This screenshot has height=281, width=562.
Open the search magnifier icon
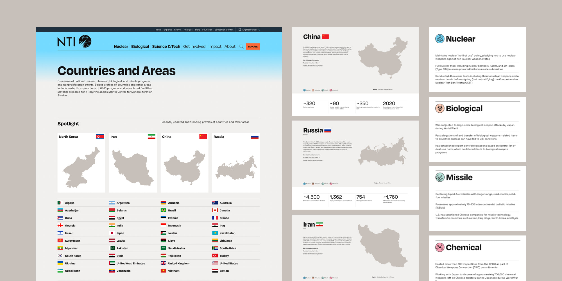241,47
